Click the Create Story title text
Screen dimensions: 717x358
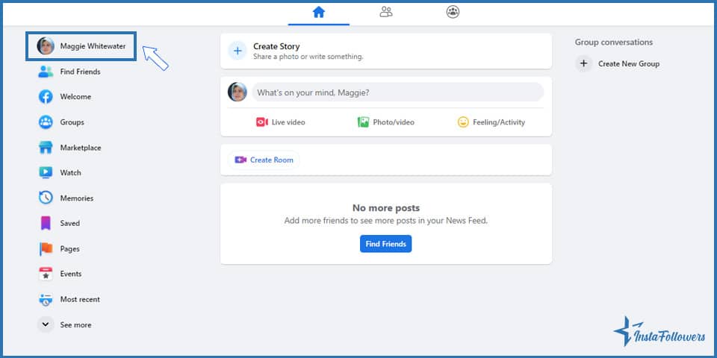point(276,46)
